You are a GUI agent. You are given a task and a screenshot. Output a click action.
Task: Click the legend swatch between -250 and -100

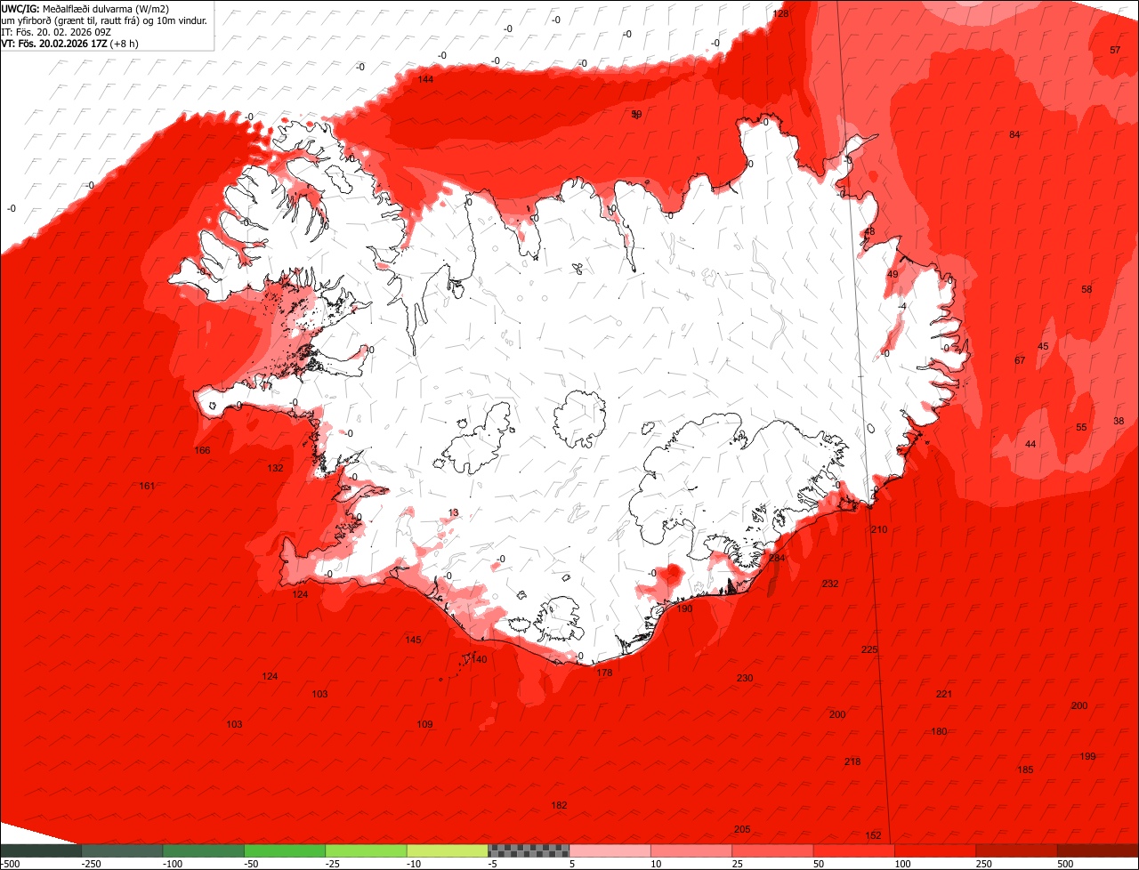click(122, 850)
